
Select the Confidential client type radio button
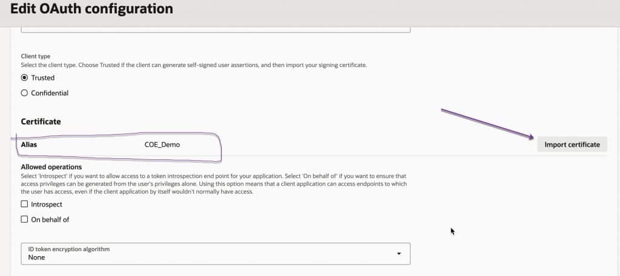(x=24, y=93)
